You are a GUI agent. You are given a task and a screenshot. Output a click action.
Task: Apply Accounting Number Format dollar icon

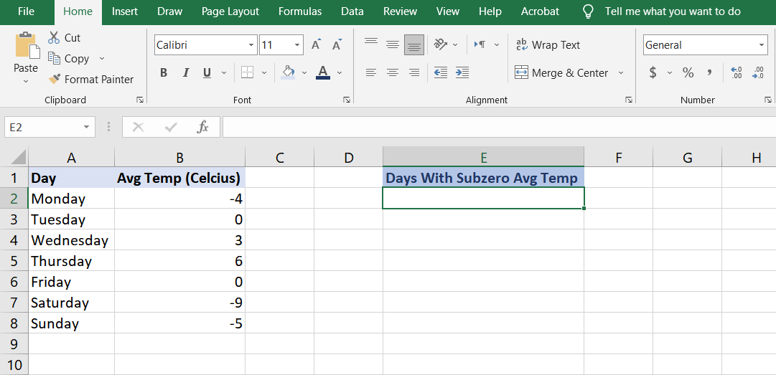tap(653, 72)
